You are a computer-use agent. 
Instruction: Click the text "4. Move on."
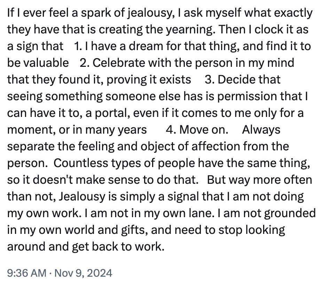point(197,129)
